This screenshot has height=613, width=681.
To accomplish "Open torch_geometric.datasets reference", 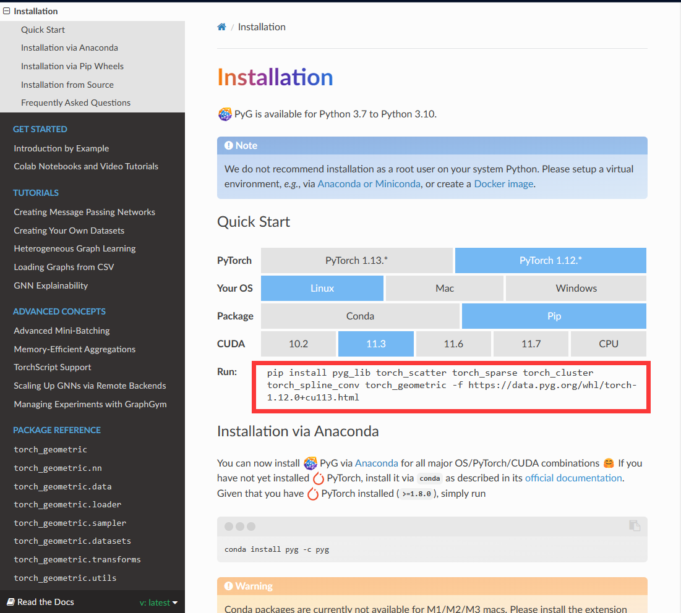I will click(72, 541).
